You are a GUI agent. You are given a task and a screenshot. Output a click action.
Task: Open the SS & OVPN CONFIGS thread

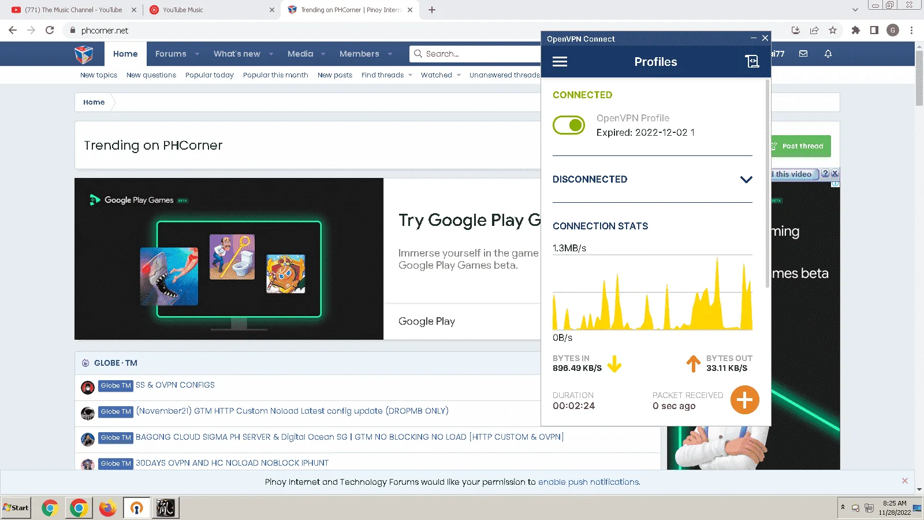(175, 385)
